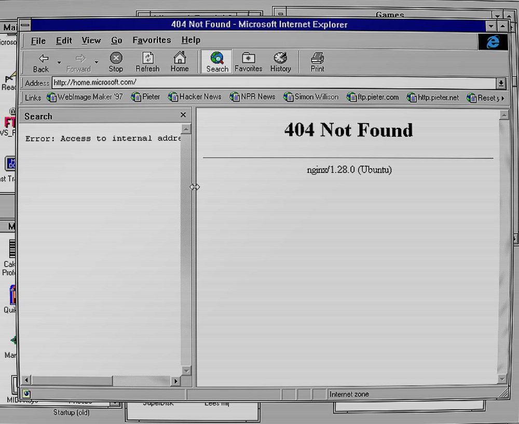Click the nginx/1.28.0 (Ubuntu) text

[349, 170]
